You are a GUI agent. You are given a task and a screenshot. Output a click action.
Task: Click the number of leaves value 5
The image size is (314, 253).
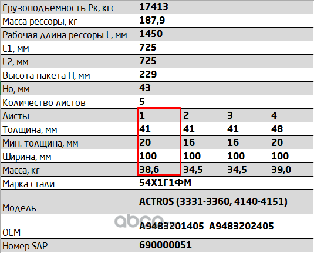pos(142,101)
